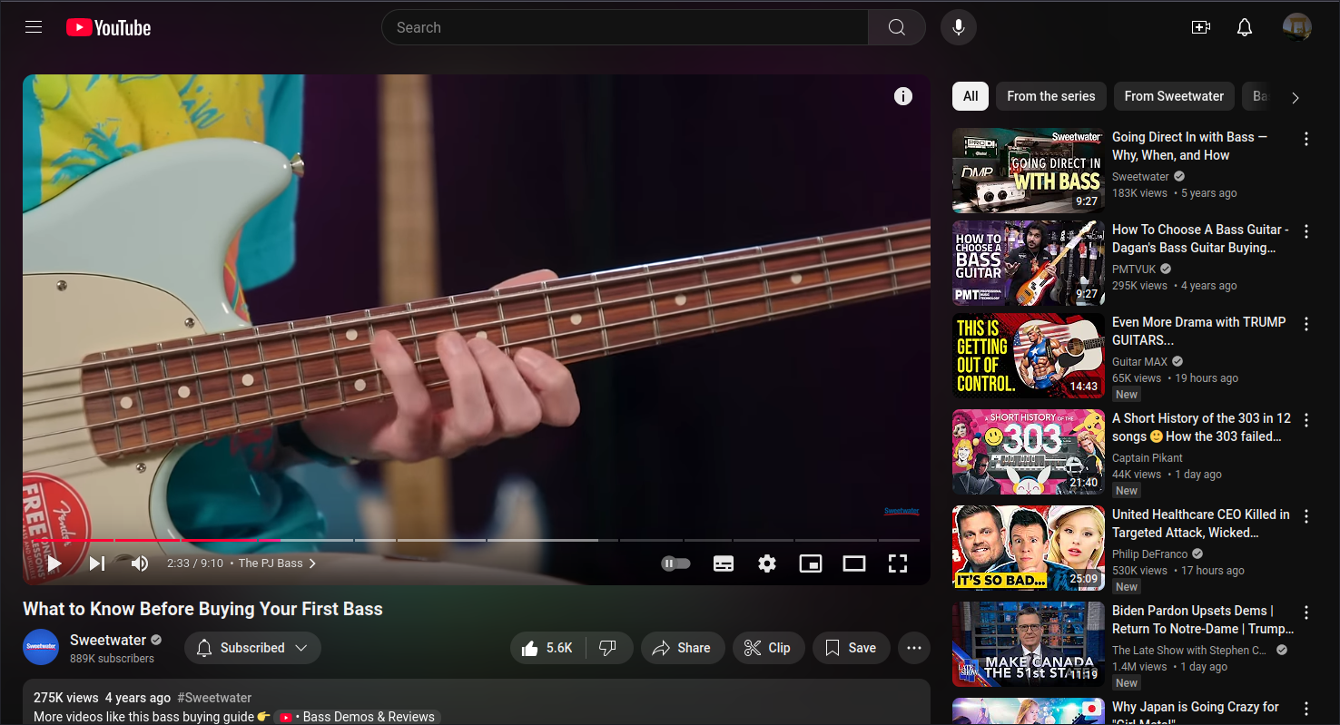The image size is (1340, 725).
Task: Go to the YouTube home logo
Action: (109, 28)
